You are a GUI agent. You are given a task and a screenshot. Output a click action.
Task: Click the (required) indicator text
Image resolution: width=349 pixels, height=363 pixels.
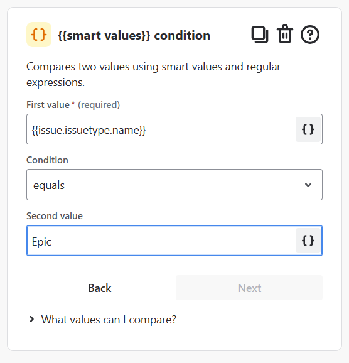click(99, 105)
